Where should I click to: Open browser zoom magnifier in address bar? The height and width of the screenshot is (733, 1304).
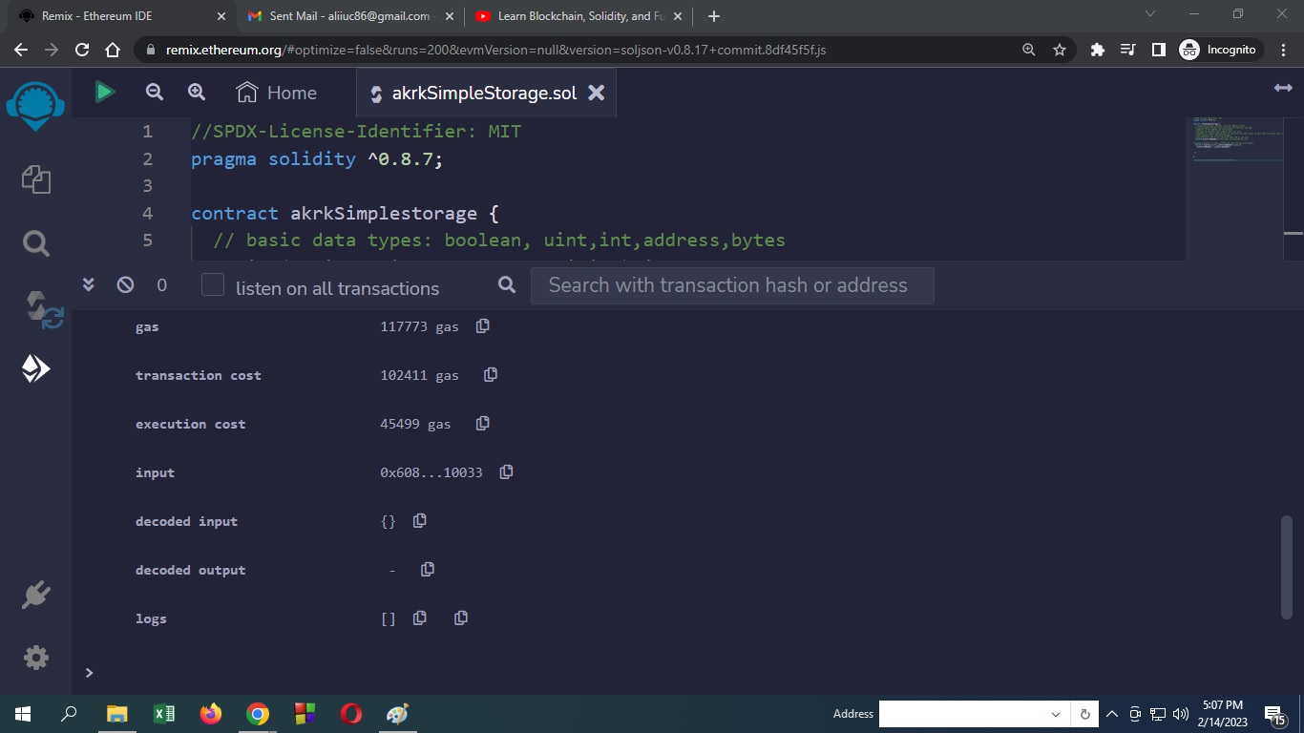(x=1029, y=50)
